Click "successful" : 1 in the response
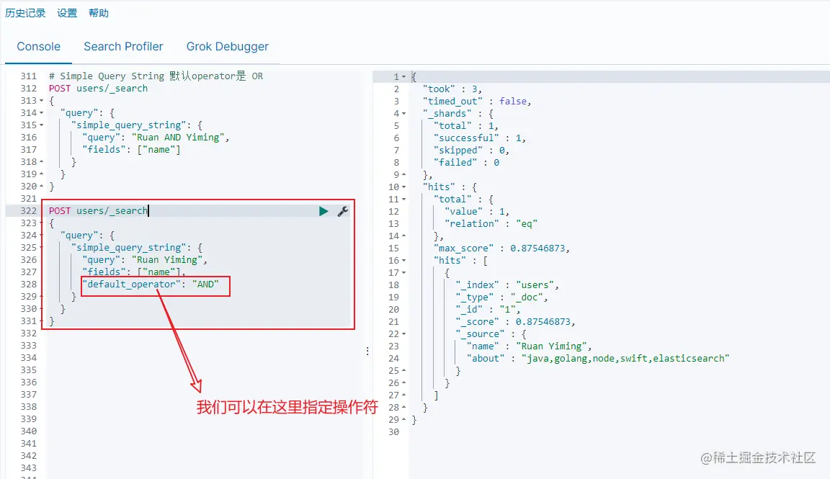This screenshot has height=479, width=830. (x=480, y=138)
